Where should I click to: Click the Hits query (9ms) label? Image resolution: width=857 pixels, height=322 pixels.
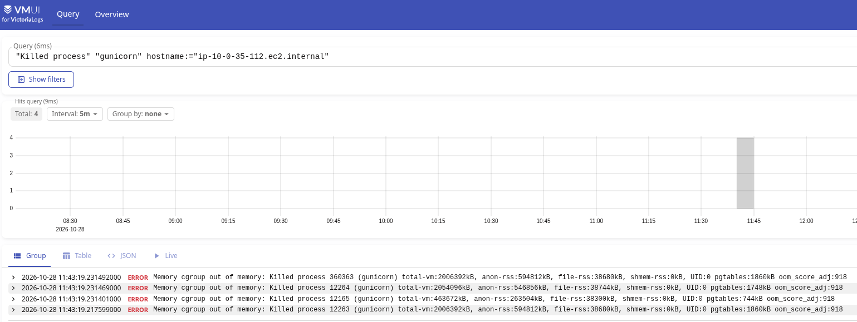point(36,101)
